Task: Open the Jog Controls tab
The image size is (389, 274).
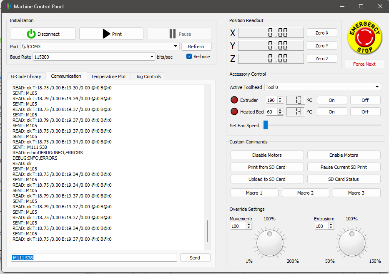Action: pyautogui.click(x=148, y=77)
